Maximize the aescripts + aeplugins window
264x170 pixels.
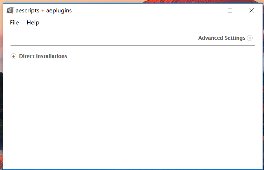230,10
